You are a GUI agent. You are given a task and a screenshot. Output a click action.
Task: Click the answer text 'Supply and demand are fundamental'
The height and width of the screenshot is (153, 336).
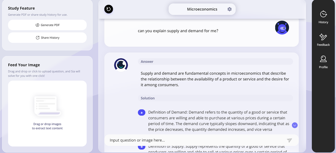215,79
